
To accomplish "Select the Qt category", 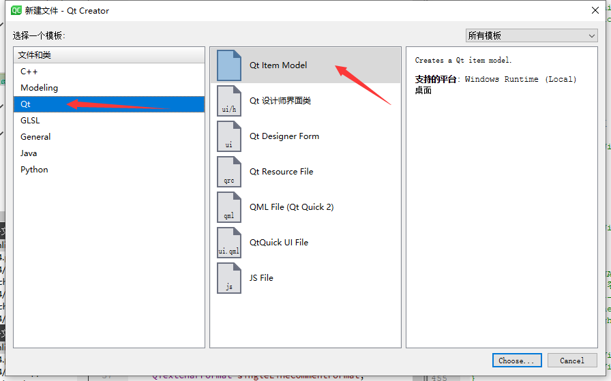I will click(109, 104).
